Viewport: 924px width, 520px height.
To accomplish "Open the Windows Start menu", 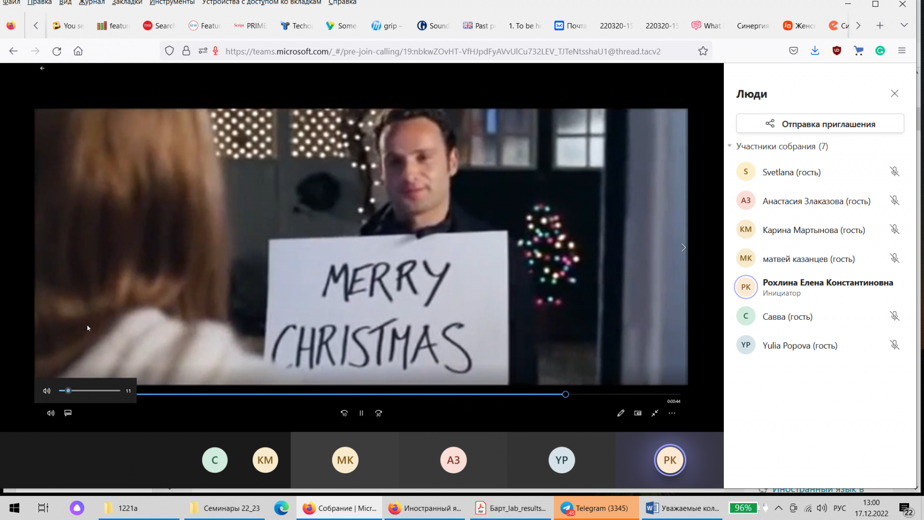I will pos(14,508).
